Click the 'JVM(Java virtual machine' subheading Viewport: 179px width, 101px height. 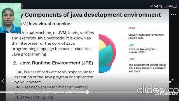[45, 24]
